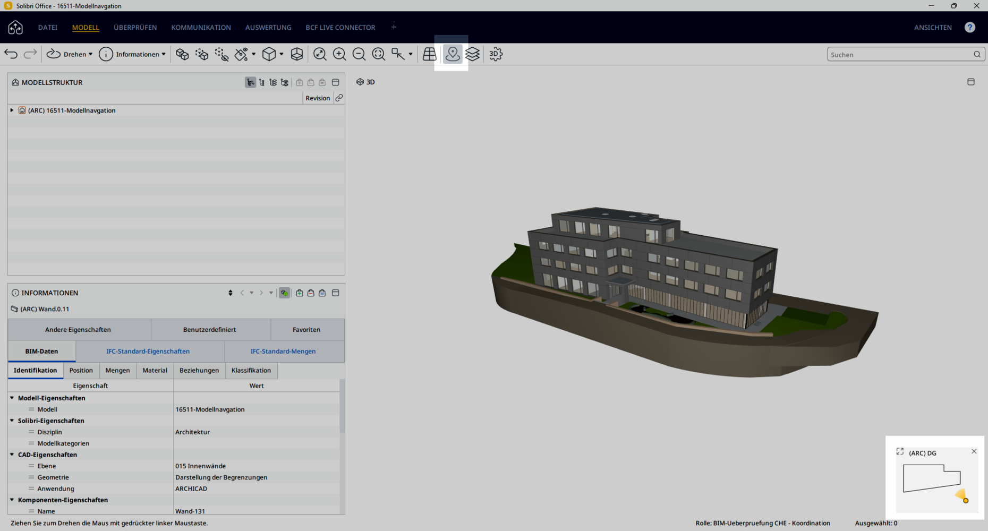Zoom to fit the model
This screenshot has width=988, height=531.
tap(320, 54)
